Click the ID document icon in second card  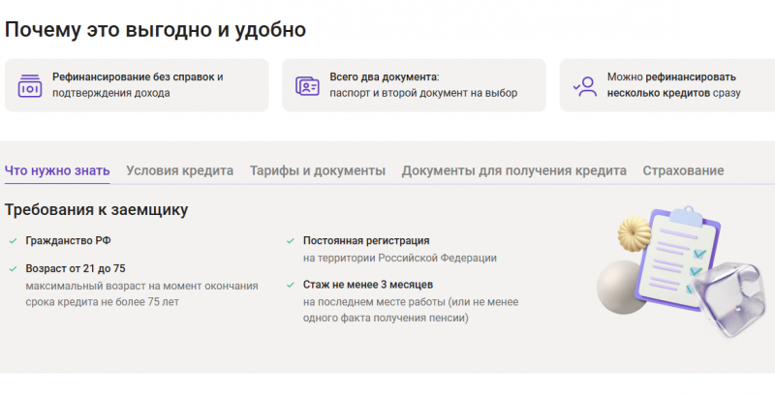[307, 85]
